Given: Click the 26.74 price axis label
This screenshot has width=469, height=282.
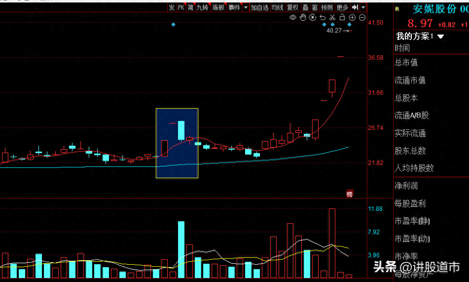Looking at the screenshot, I should click(x=376, y=127).
